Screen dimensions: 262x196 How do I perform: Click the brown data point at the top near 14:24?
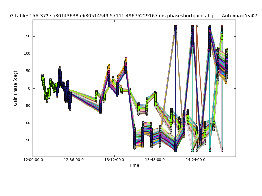pos(196,26)
